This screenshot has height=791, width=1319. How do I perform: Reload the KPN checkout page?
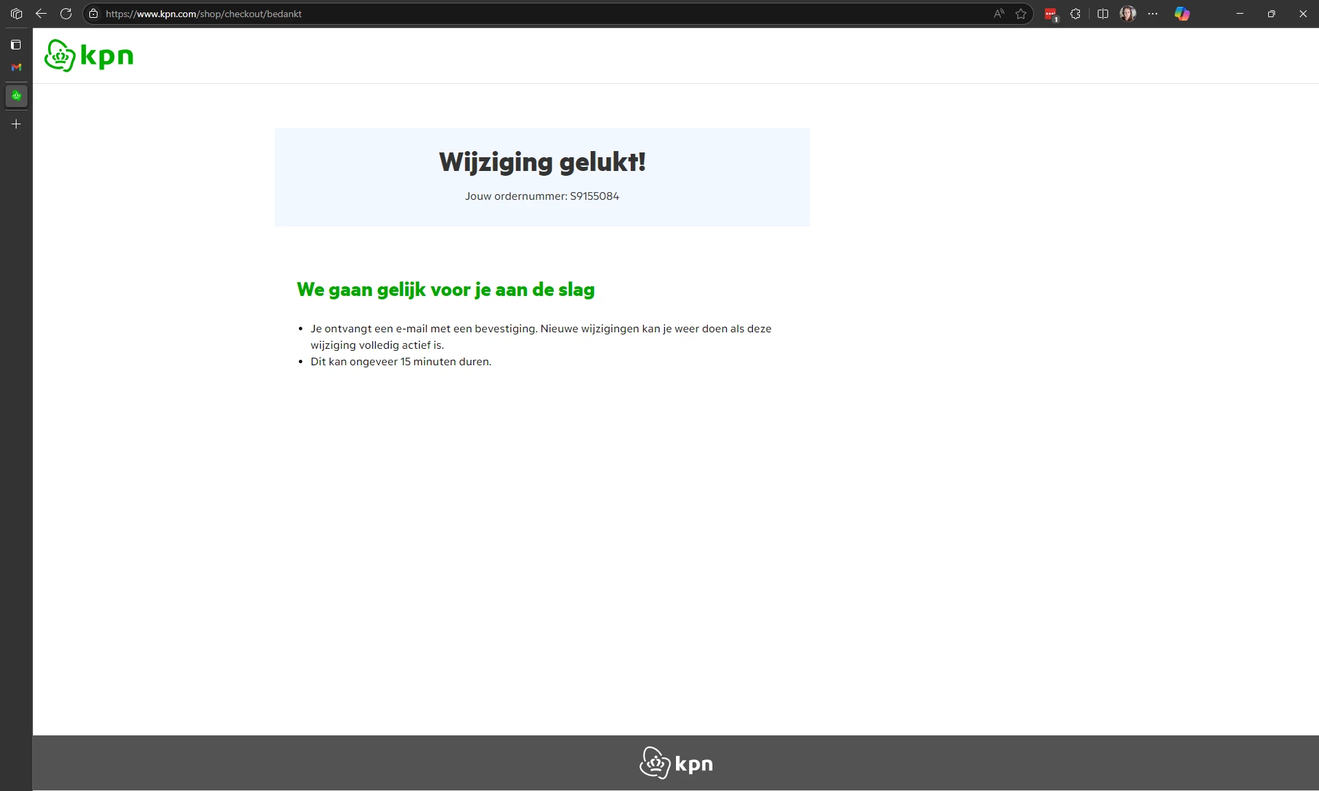[66, 14]
